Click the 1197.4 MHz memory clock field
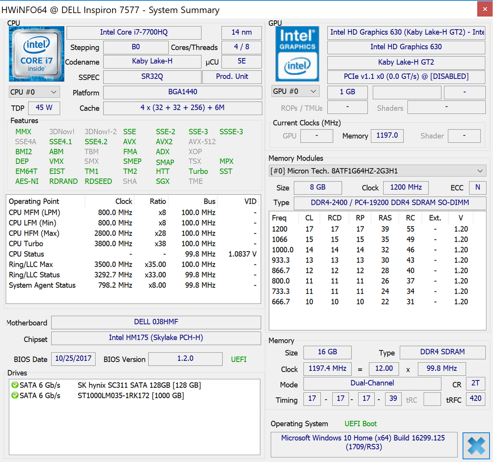The image size is (493, 462). tap(328, 369)
